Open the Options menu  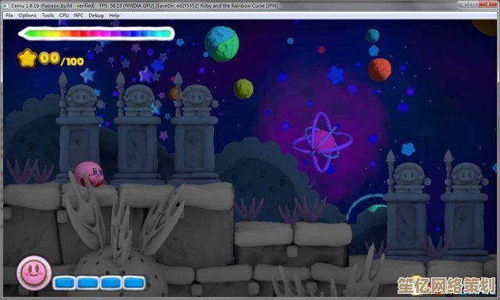27,16
